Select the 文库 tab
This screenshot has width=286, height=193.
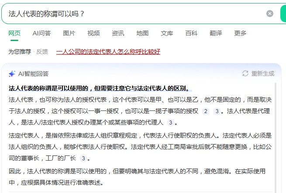tap(167, 33)
